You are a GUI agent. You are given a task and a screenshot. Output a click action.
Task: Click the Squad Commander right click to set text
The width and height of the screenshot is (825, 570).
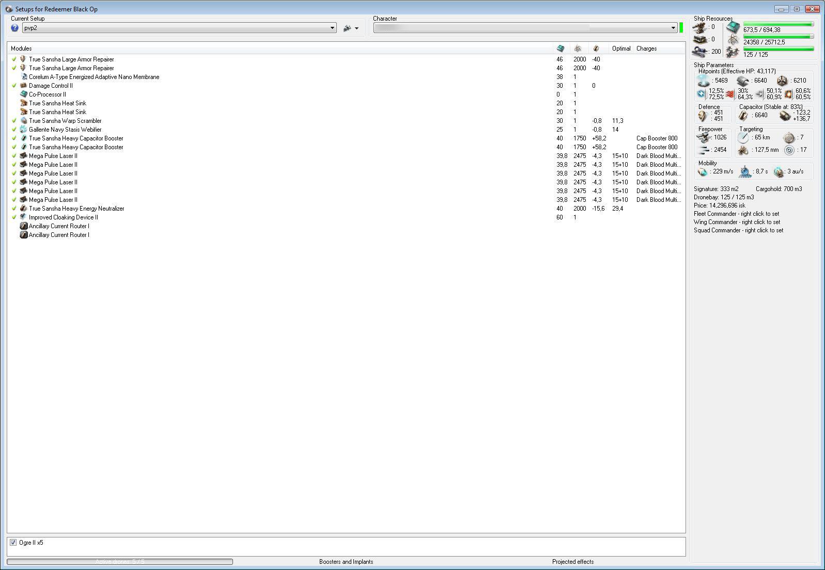(x=739, y=230)
